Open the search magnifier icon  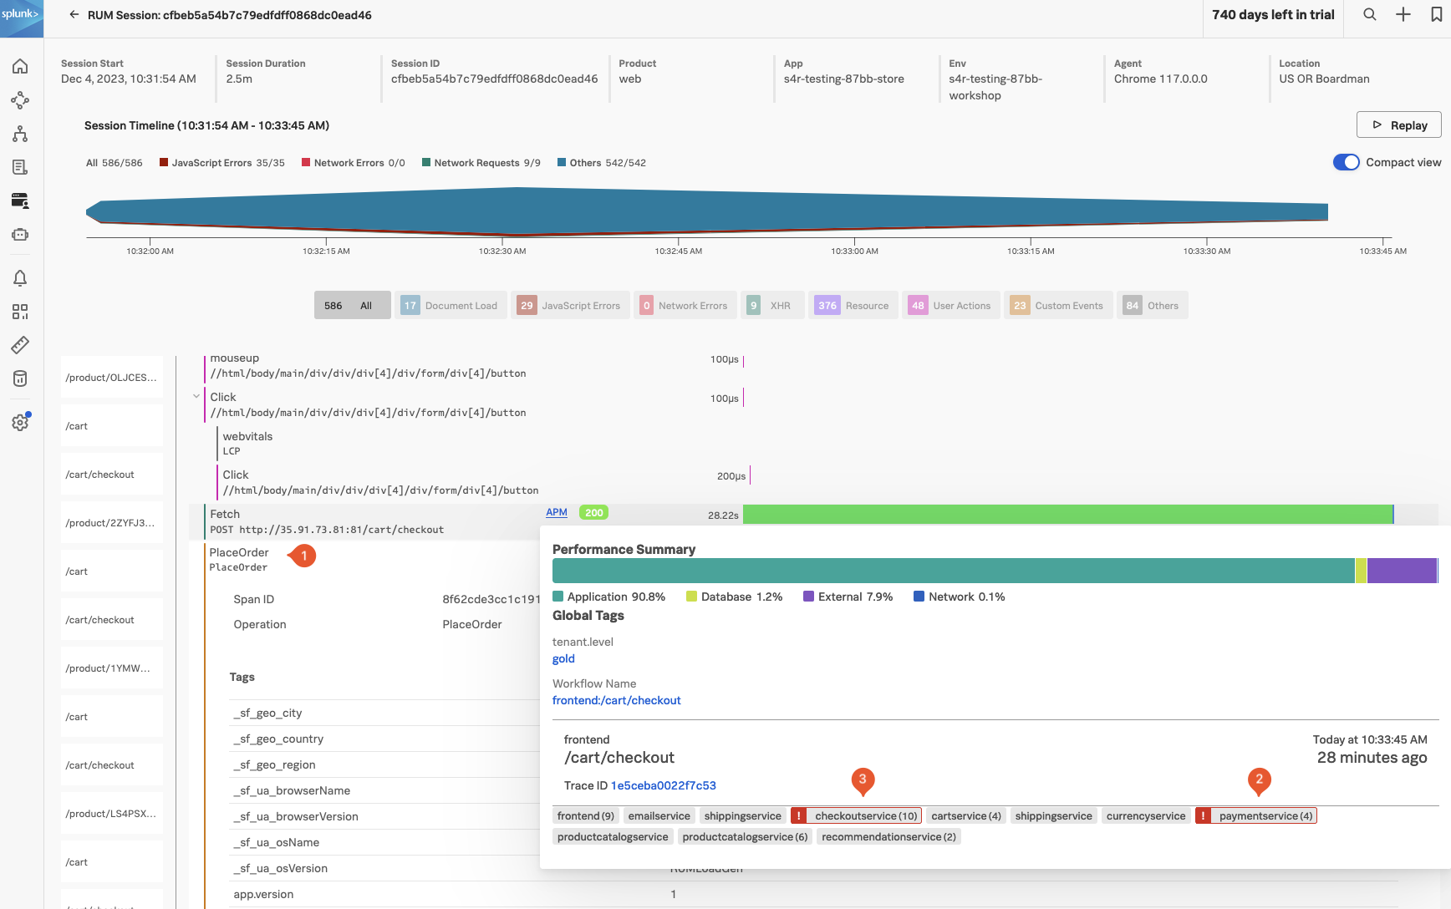tap(1370, 15)
